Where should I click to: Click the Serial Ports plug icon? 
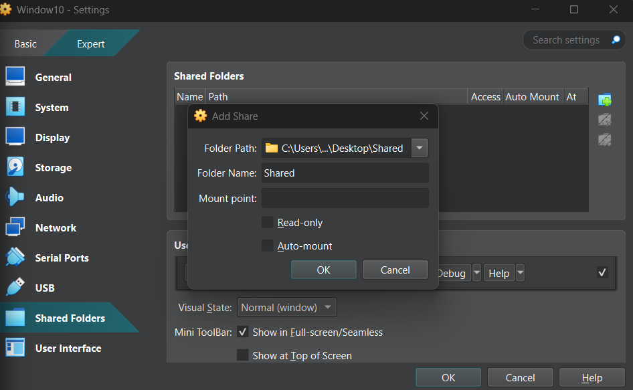pos(15,257)
